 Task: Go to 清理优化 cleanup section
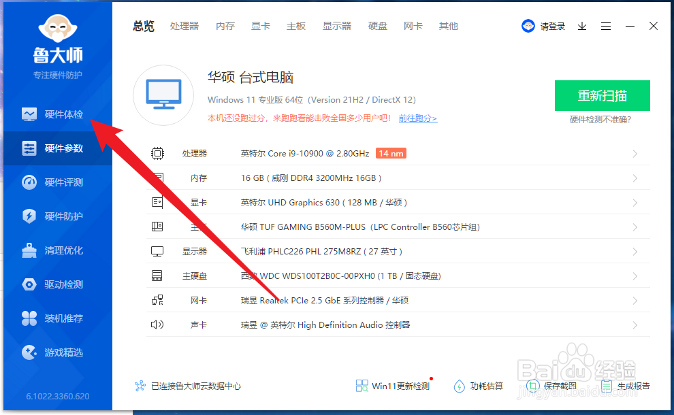[x=58, y=250]
